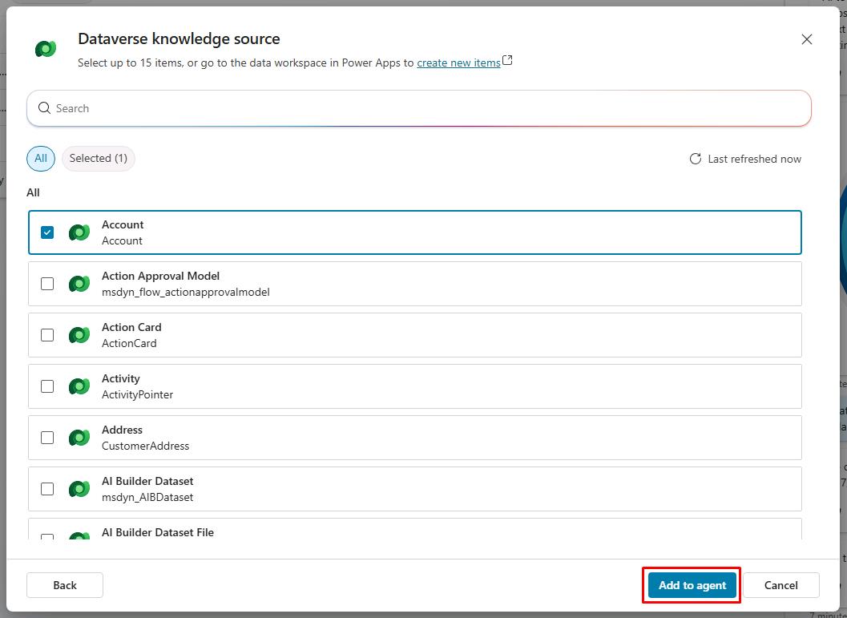Focus the Search input field
The image size is (847, 618).
click(425, 108)
